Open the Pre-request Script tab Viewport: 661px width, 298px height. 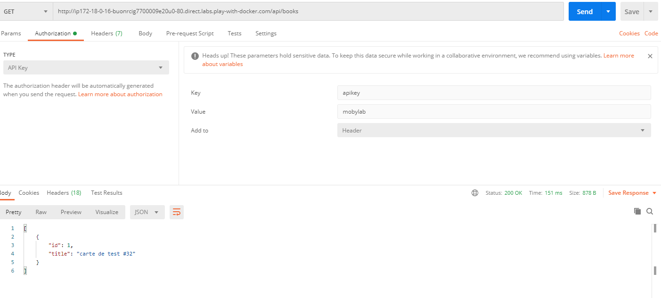pyautogui.click(x=190, y=33)
